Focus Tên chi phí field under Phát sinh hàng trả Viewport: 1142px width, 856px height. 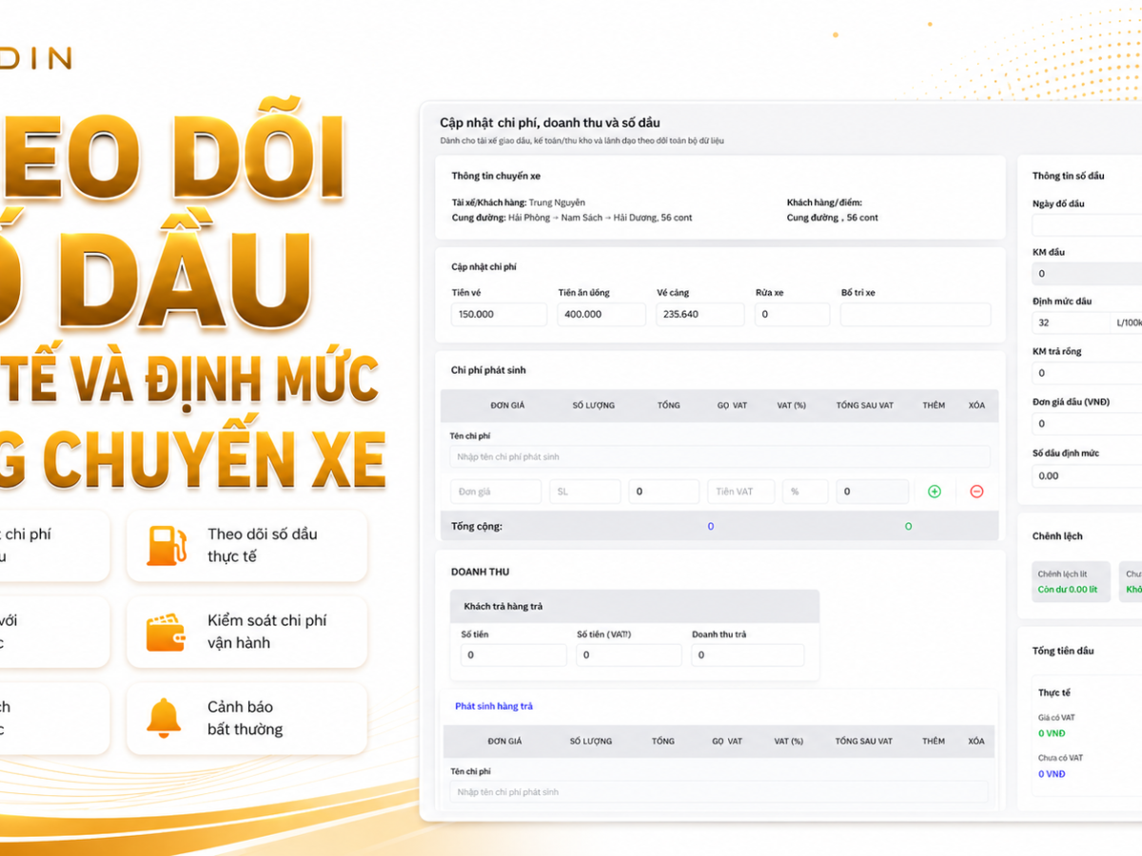click(x=719, y=792)
